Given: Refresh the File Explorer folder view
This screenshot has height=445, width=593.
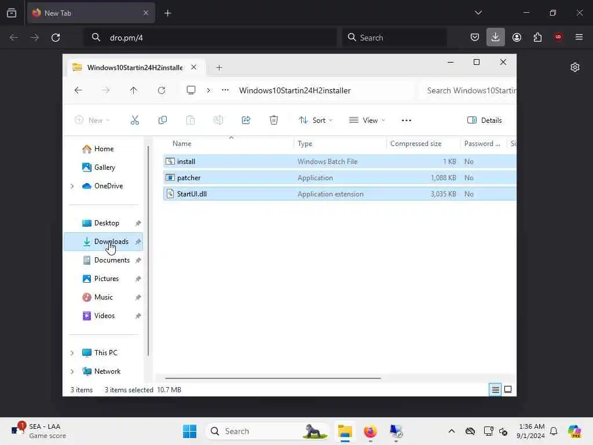Looking at the screenshot, I should (x=162, y=90).
